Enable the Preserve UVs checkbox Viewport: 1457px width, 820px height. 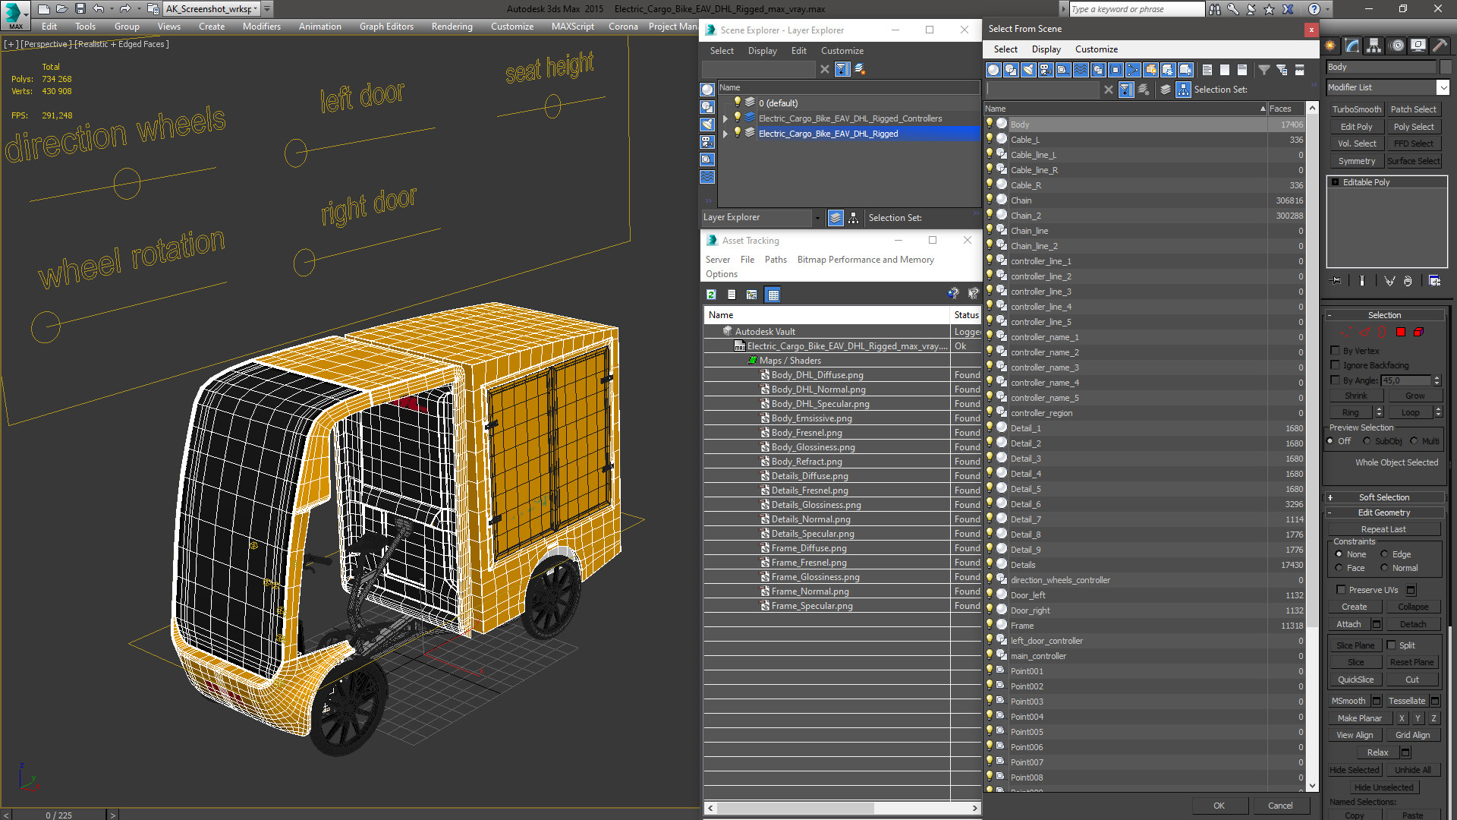pyautogui.click(x=1341, y=590)
